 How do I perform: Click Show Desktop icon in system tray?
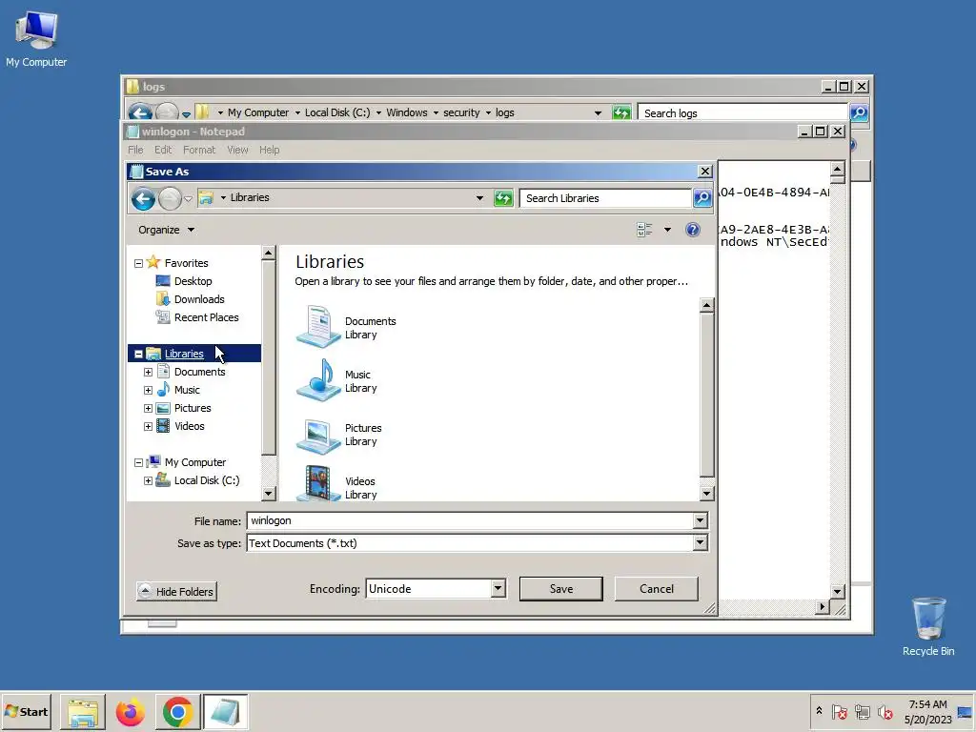pos(965,712)
